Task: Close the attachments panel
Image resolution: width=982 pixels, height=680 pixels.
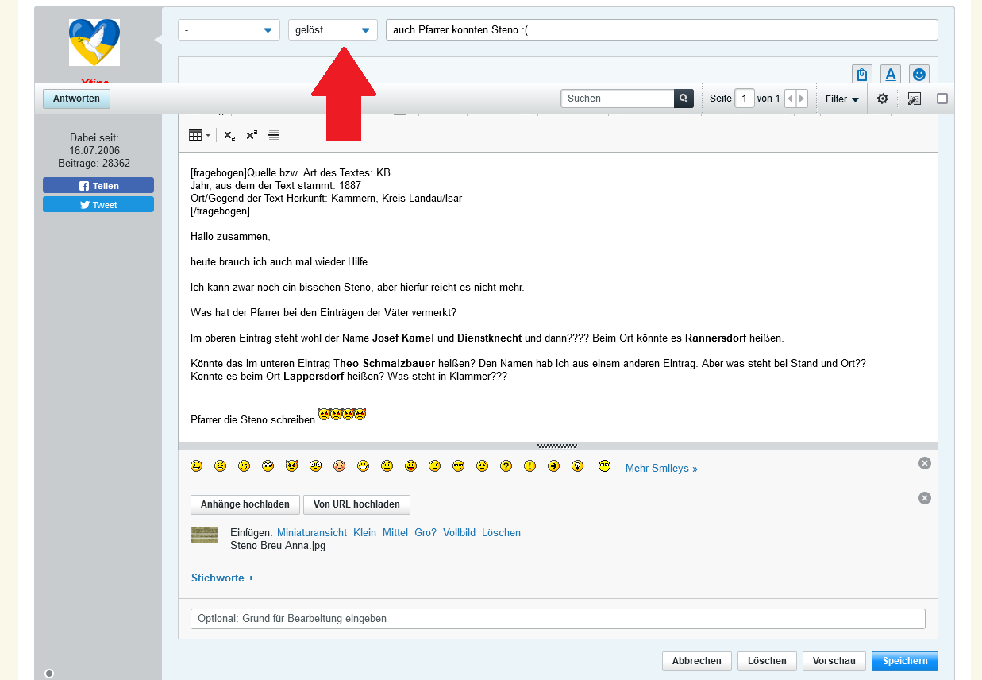Action: click(924, 498)
